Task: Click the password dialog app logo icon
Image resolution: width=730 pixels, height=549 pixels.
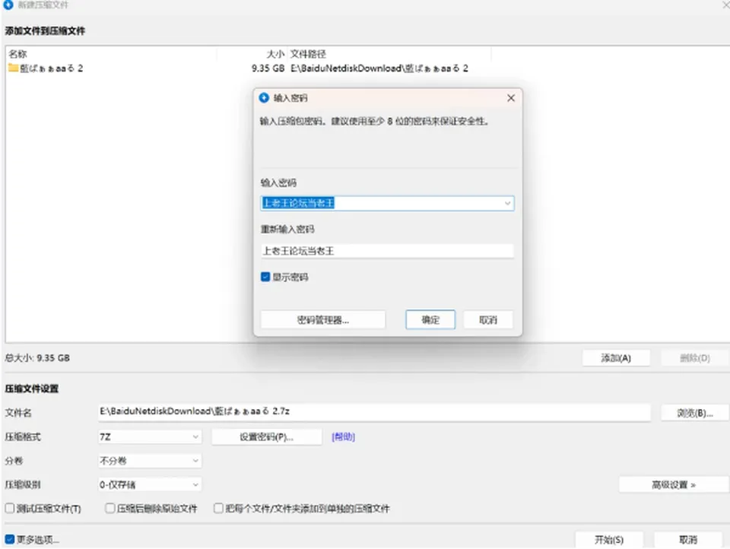Action: pos(264,98)
